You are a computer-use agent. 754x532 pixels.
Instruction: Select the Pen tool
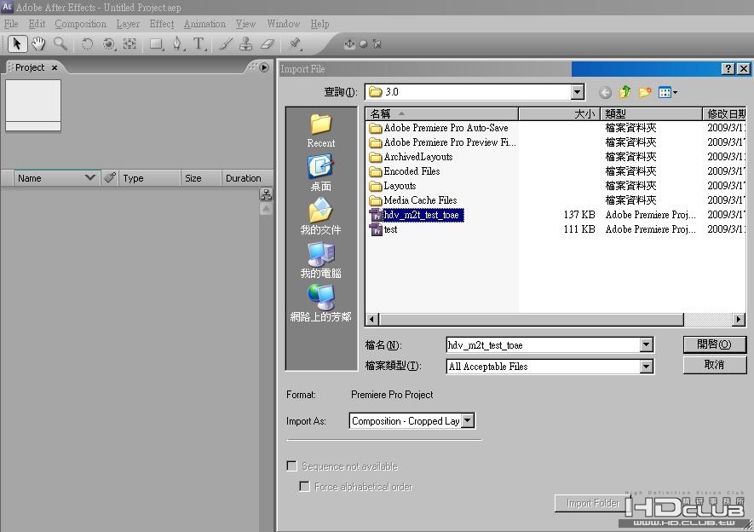pyautogui.click(x=177, y=43)
